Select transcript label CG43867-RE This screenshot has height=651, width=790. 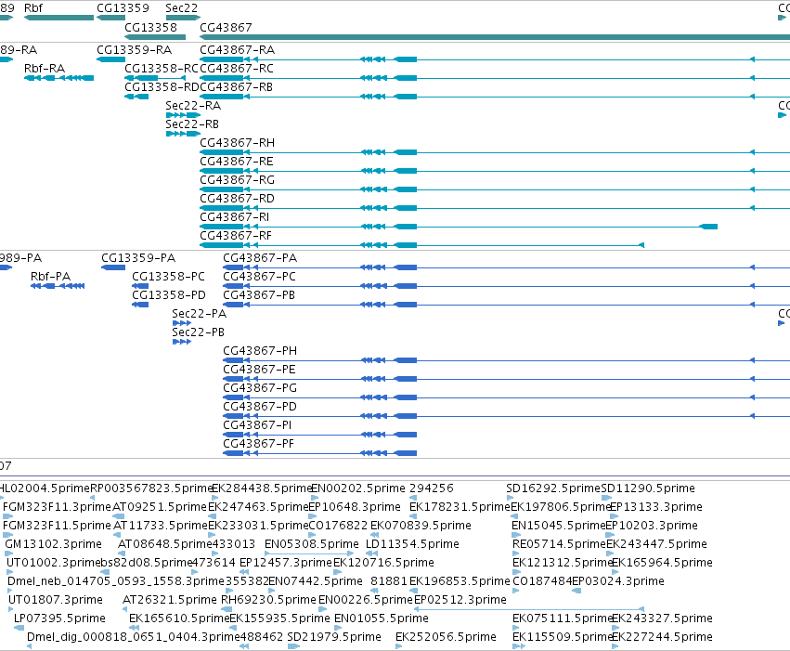237,162
